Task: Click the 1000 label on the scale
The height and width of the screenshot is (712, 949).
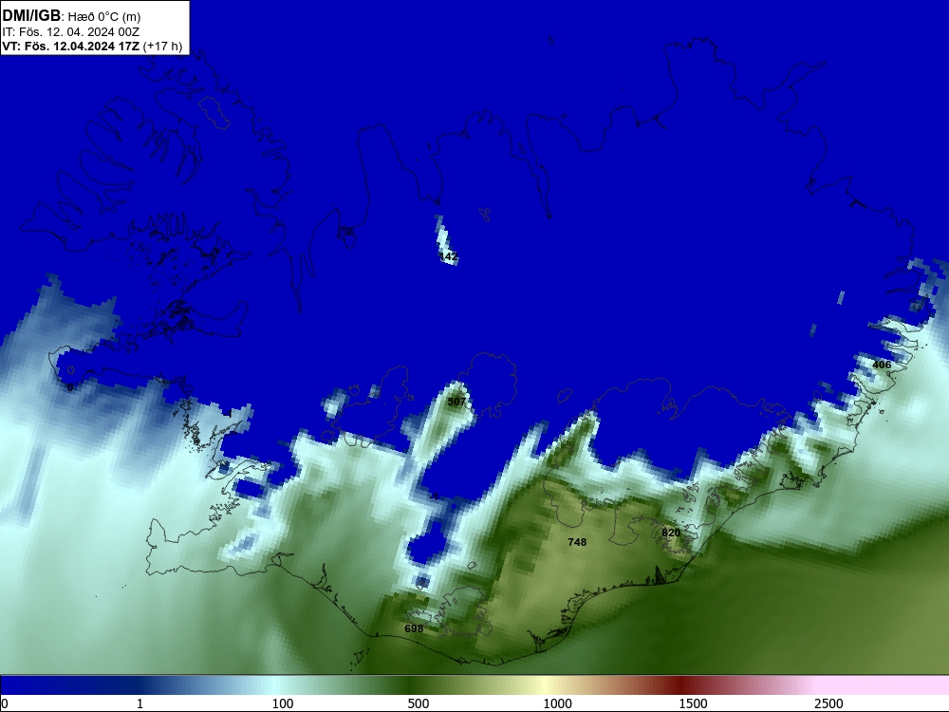Action: pos(557,703)
